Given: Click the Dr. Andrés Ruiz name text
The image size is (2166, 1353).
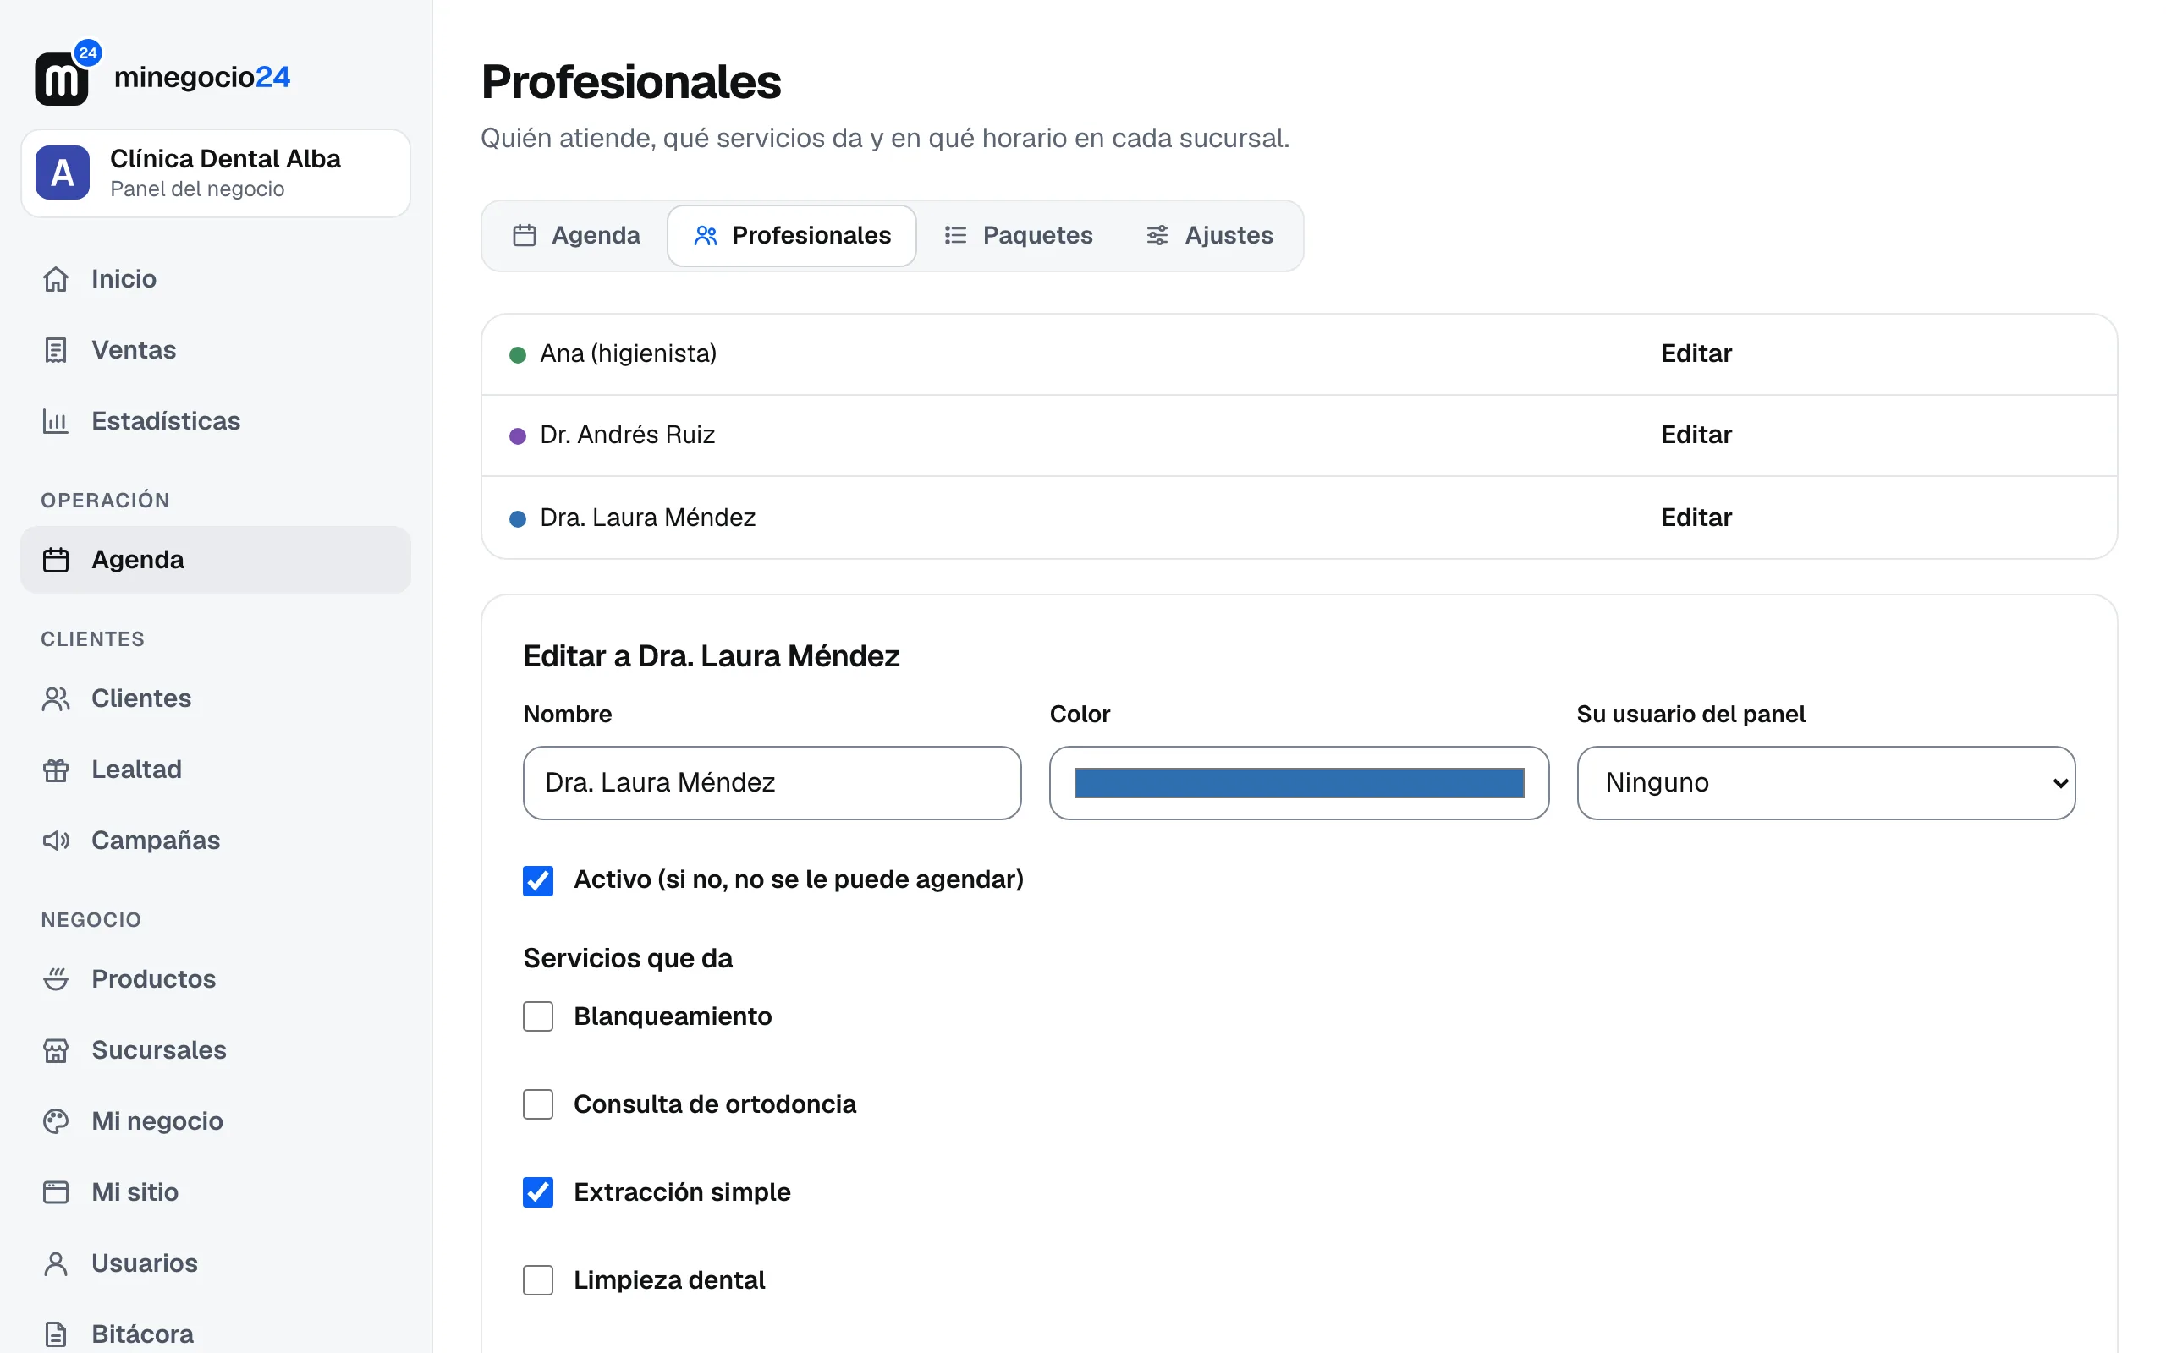Looking at the screenshot, I should coord(628,435).
